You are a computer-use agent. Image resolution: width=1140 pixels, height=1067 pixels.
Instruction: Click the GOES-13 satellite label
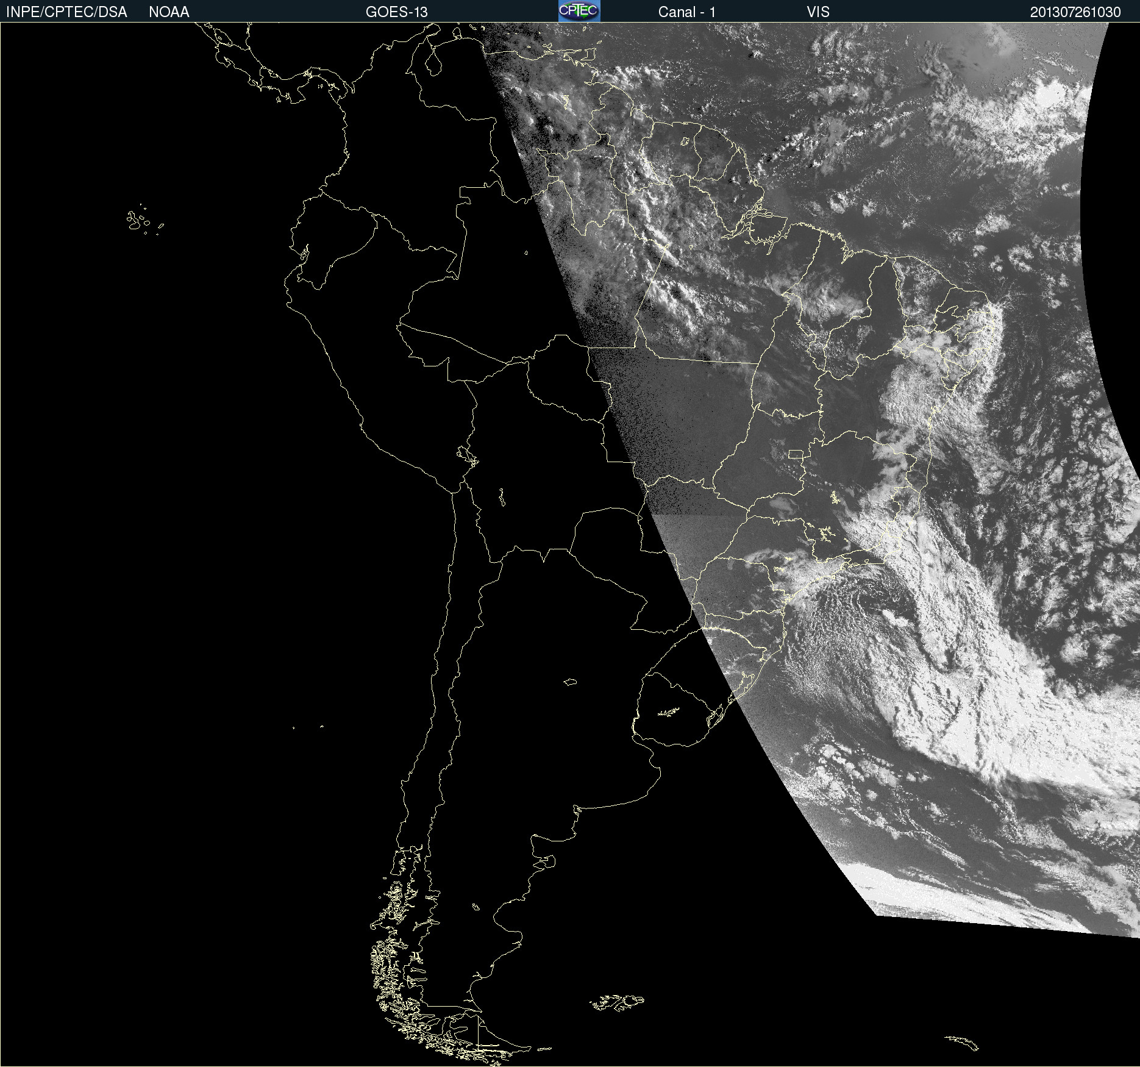point(397,12)
